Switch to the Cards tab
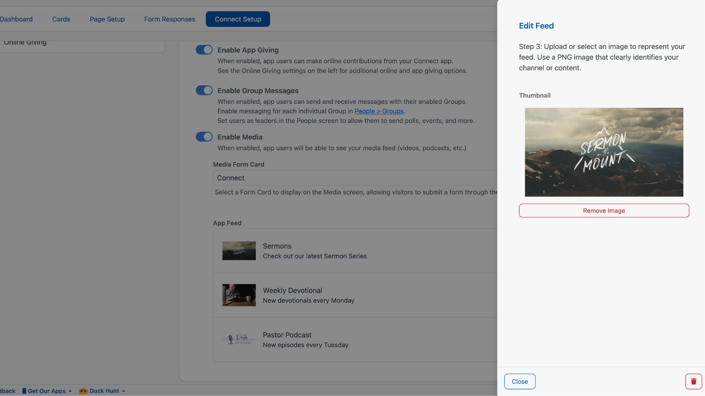This screenshot has width=705, height=396. click(x=61, y=19)
